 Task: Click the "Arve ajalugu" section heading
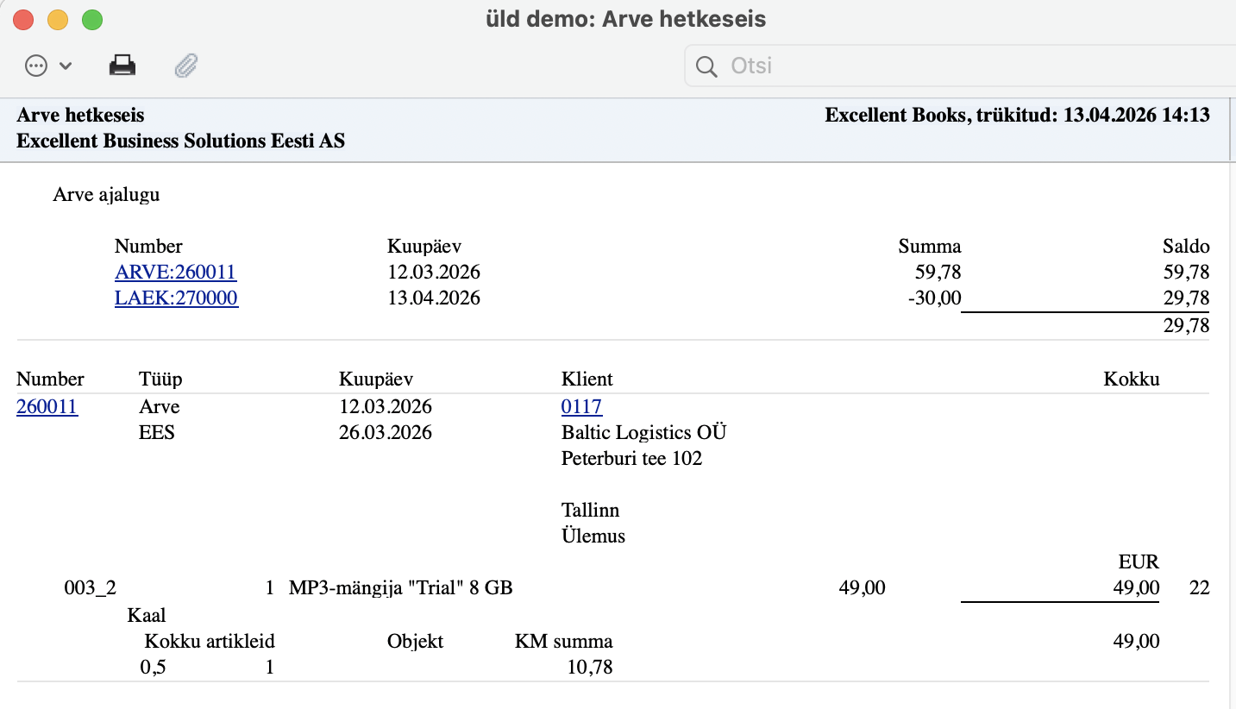106,194
